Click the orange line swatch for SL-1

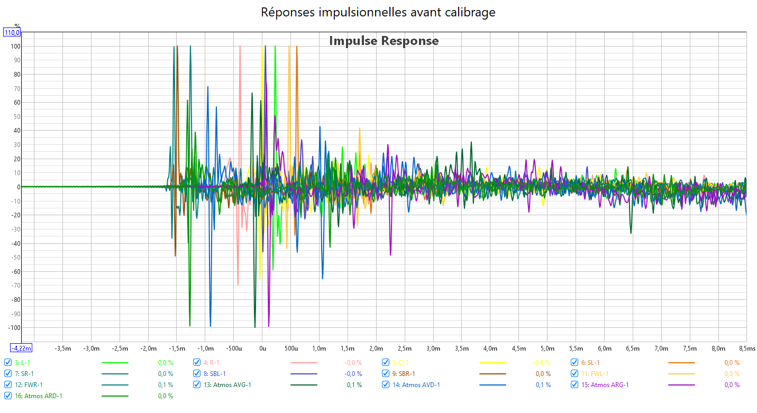681,363
